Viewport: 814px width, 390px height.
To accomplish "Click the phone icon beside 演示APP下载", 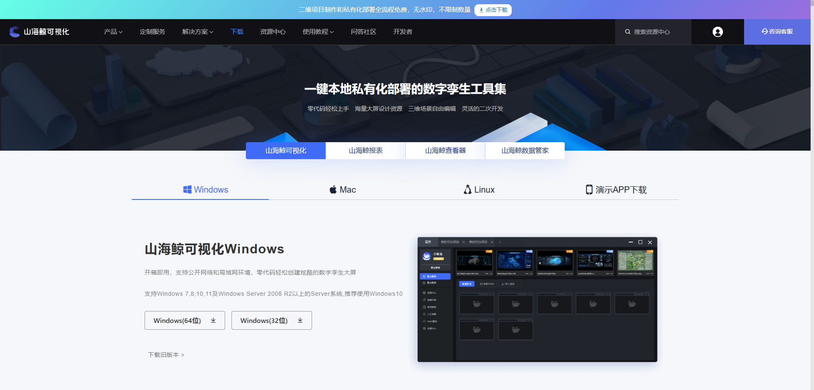I will pos(589,190).
